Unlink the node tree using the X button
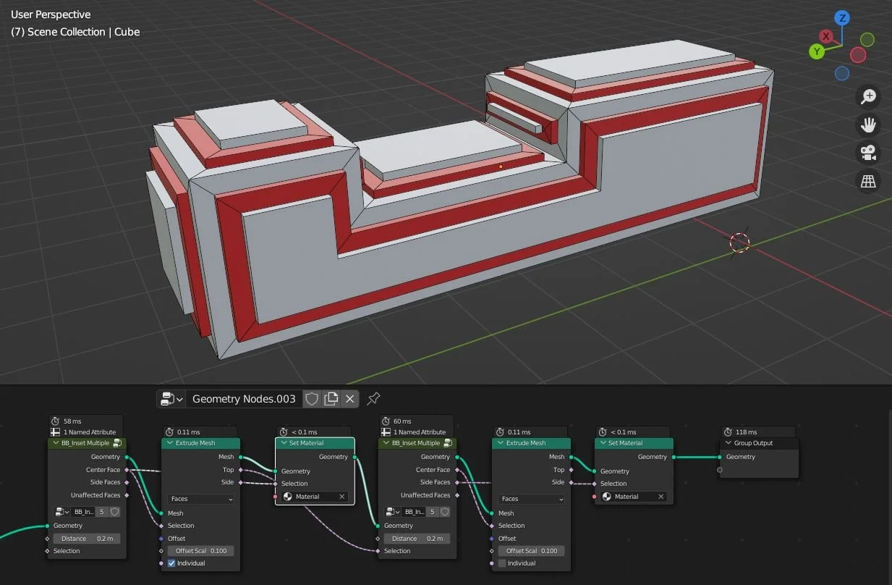Image resolution: width=892 pixels, height=585 pixels. [350, 399]
